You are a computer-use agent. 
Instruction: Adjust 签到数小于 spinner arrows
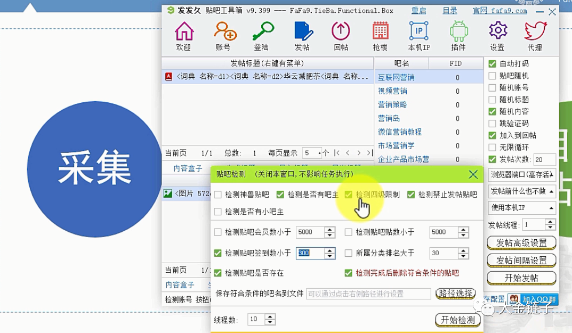tap(330, 253)
